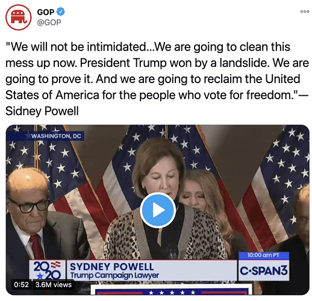
Task: Open the three-dot more options menu
Action: [305, 11]
